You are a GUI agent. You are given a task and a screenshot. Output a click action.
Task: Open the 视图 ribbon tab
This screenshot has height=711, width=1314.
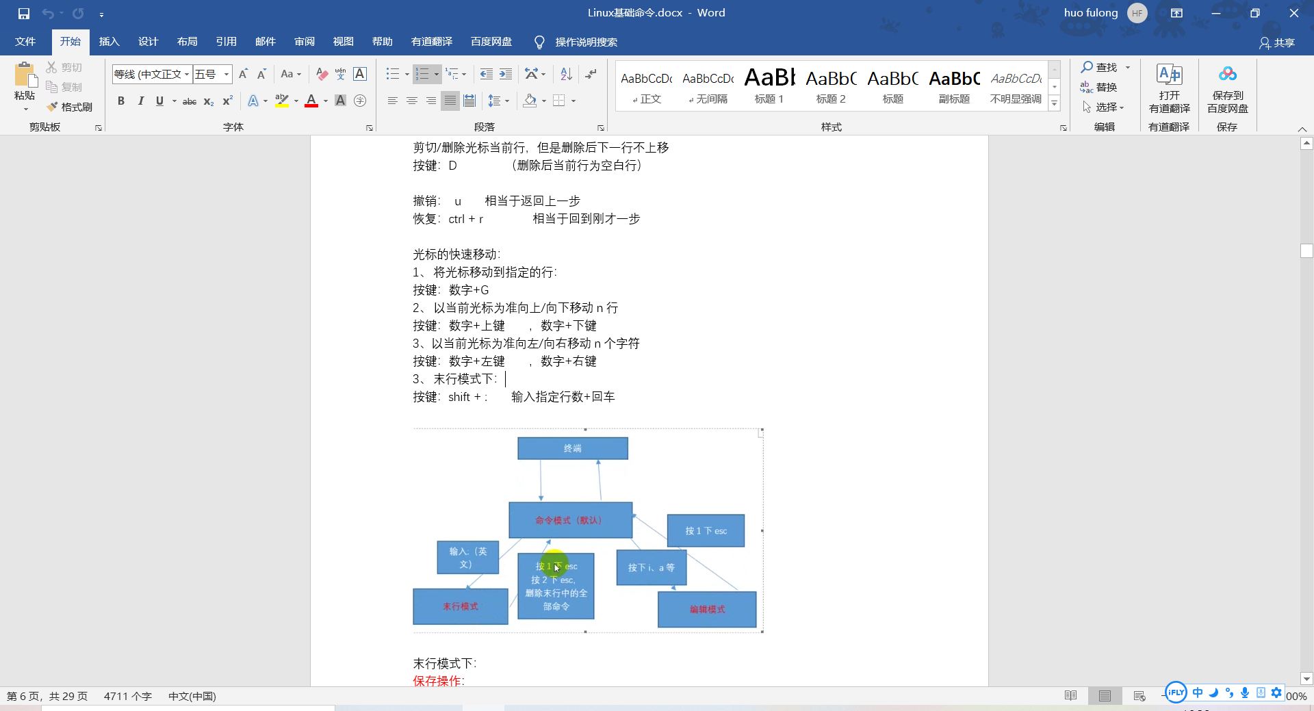(x=343, y=42)
